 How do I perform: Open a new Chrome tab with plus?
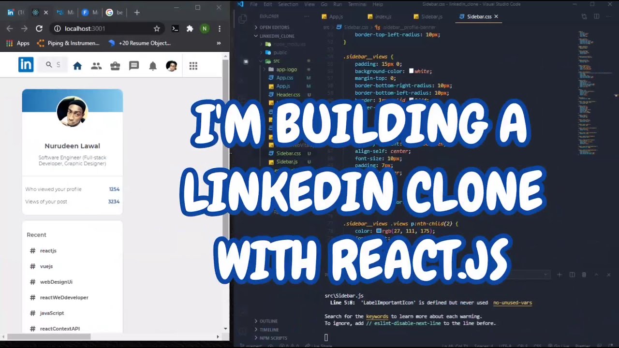[x=137, y=12]
